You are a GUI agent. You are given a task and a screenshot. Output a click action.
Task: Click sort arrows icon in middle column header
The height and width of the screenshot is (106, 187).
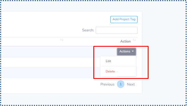pos(62,40)
